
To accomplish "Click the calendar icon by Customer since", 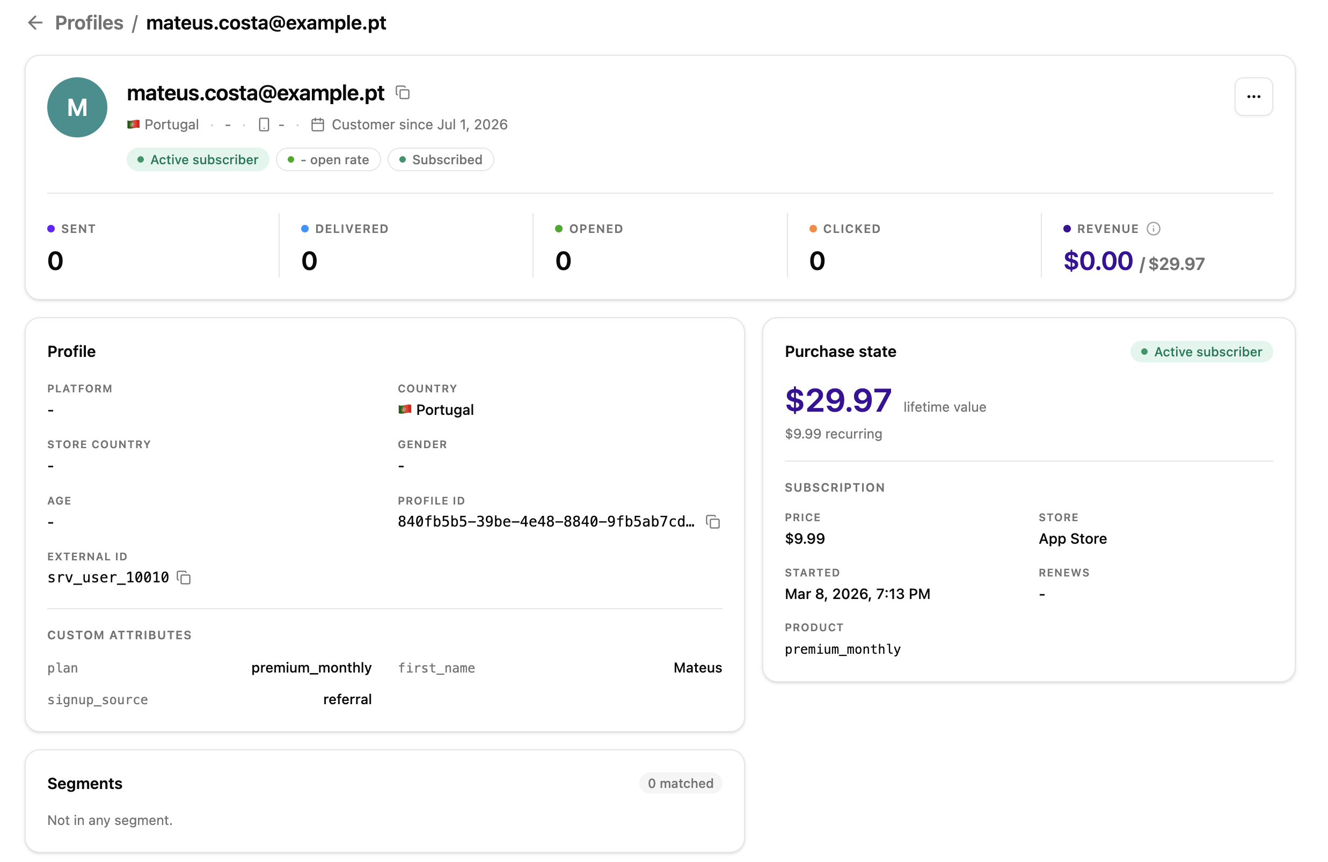I will [317, 125].
